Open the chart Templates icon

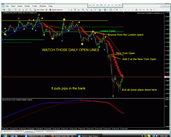tap(111, 10)
